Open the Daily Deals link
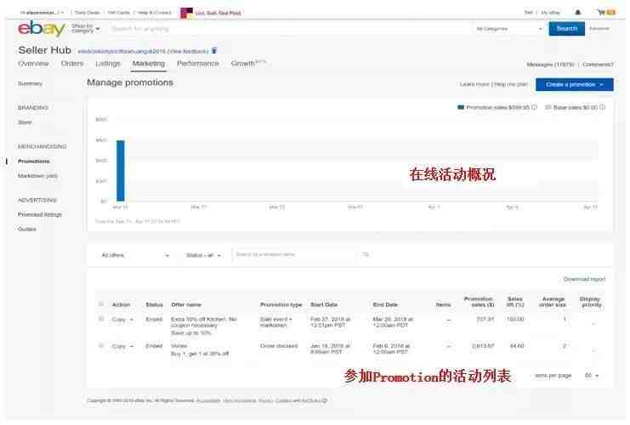The image size is (630, 425). (x=88, y=13)
